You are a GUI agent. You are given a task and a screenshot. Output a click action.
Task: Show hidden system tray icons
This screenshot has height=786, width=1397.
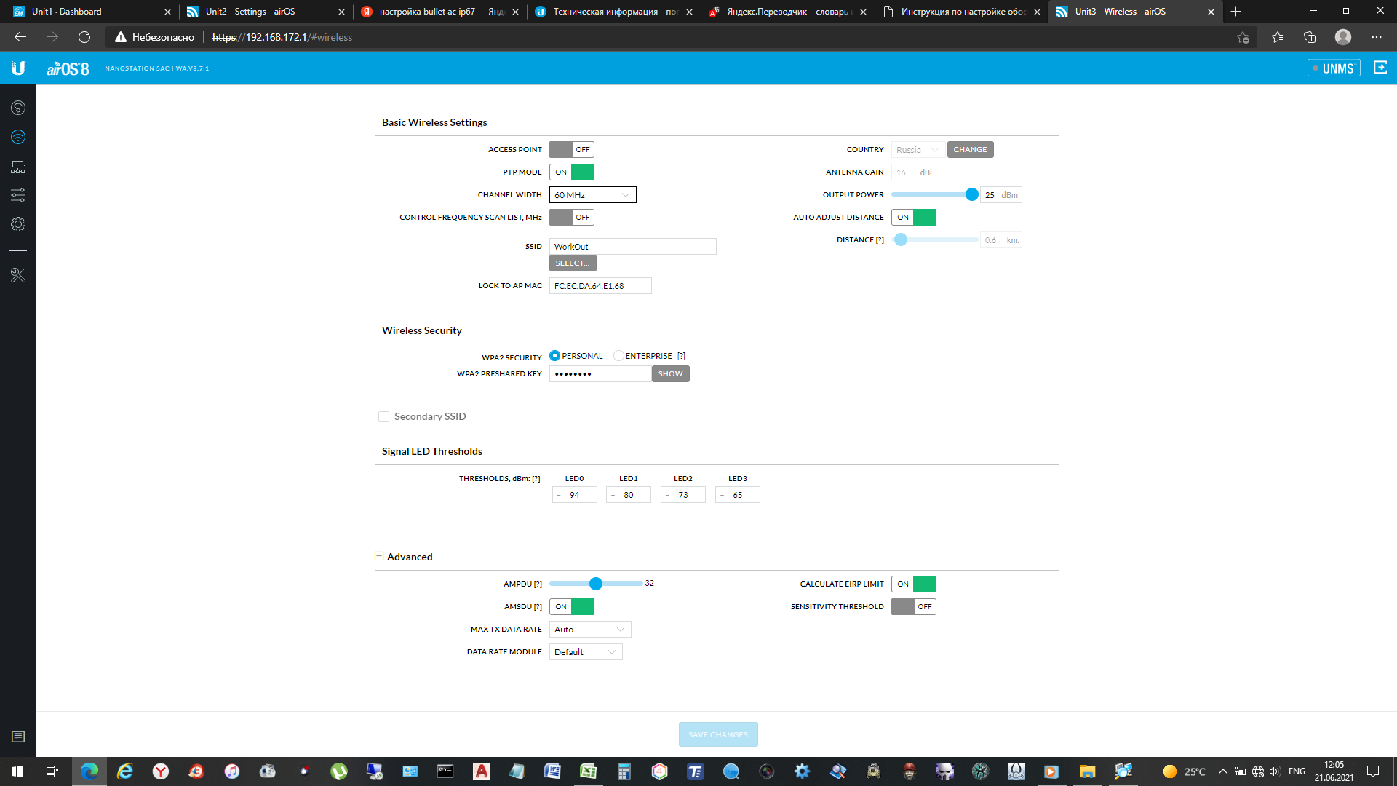pyautogui.click(x=1223, y=771)
